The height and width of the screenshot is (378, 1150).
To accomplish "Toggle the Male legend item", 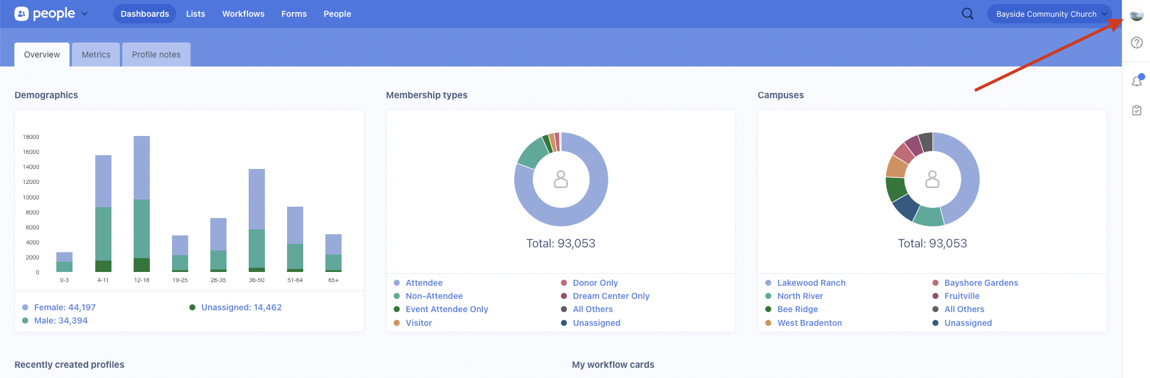I will 61,320.
